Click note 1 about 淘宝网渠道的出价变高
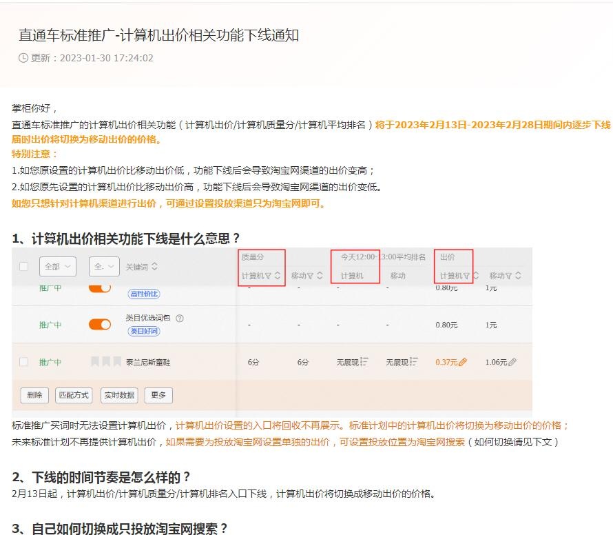The height and width of the screenshot is (535, 613). tap(193, 170)
